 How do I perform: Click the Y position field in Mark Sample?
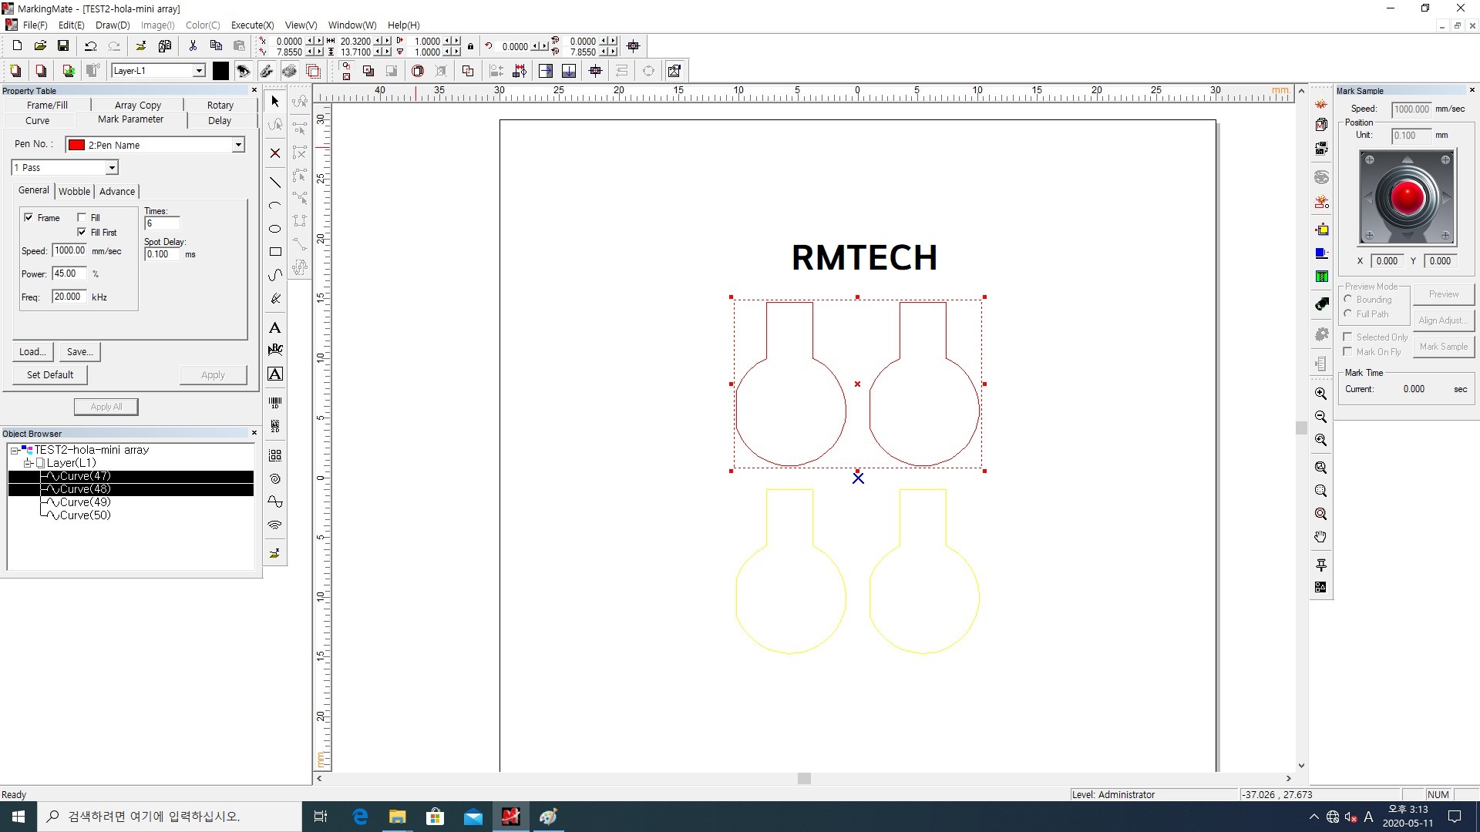[x=1439, y=261]
